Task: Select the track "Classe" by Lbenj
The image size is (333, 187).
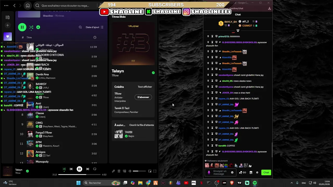Action: (x=40, y=113)
